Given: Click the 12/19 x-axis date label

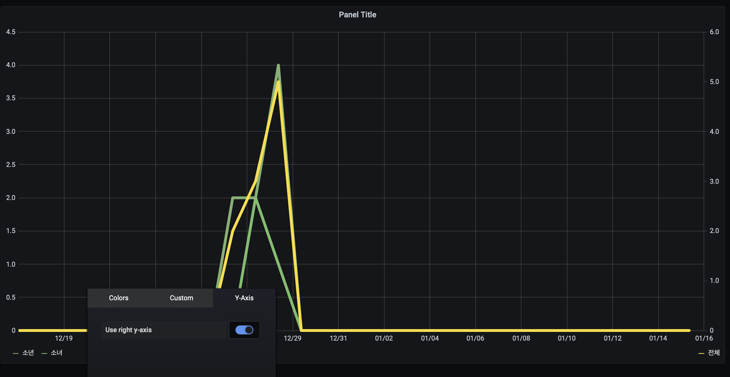Looking at the screenshot, I should pos(64,338).
